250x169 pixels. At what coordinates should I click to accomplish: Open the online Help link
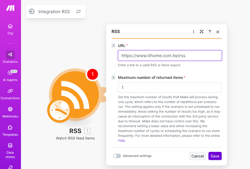[122, 141]
